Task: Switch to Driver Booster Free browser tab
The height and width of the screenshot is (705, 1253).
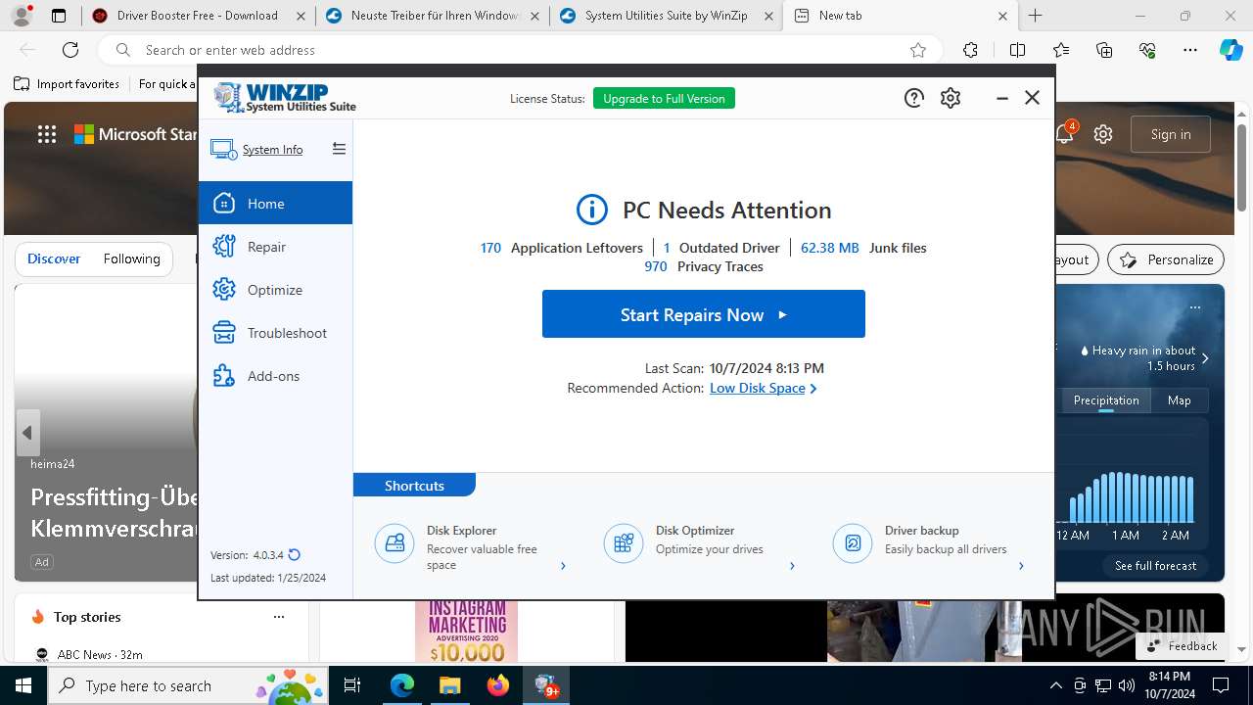Action: [197, 16]
